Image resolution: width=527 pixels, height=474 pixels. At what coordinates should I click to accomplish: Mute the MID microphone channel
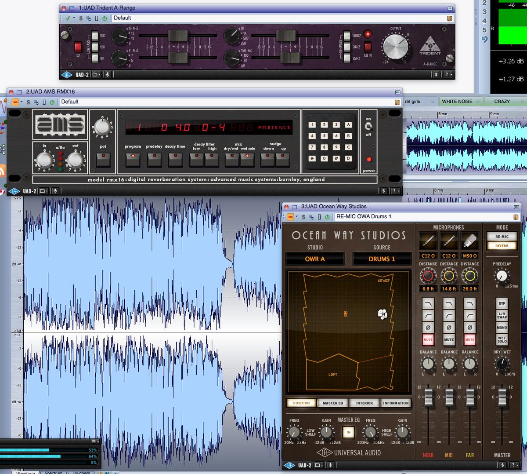[449, 339]
